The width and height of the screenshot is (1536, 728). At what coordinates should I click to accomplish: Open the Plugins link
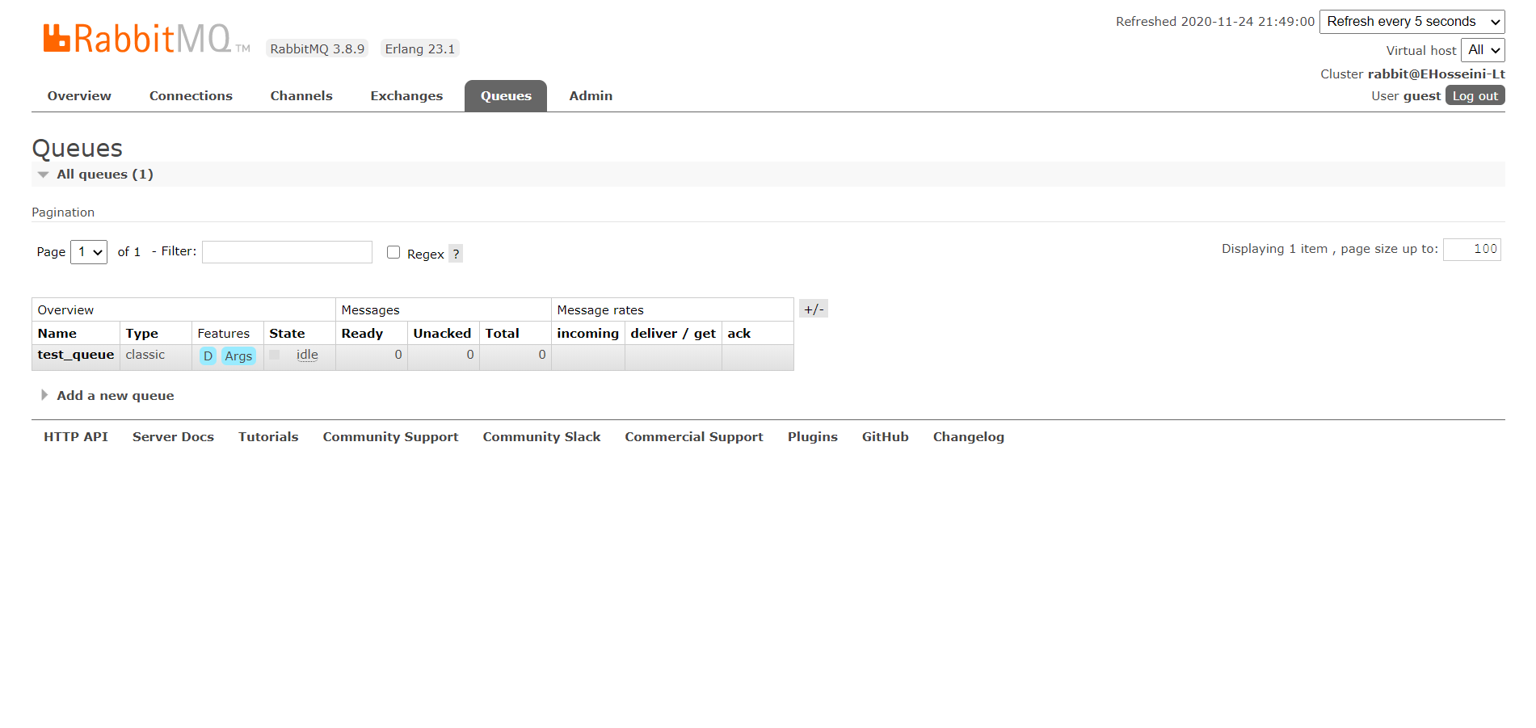click(813, 437)
